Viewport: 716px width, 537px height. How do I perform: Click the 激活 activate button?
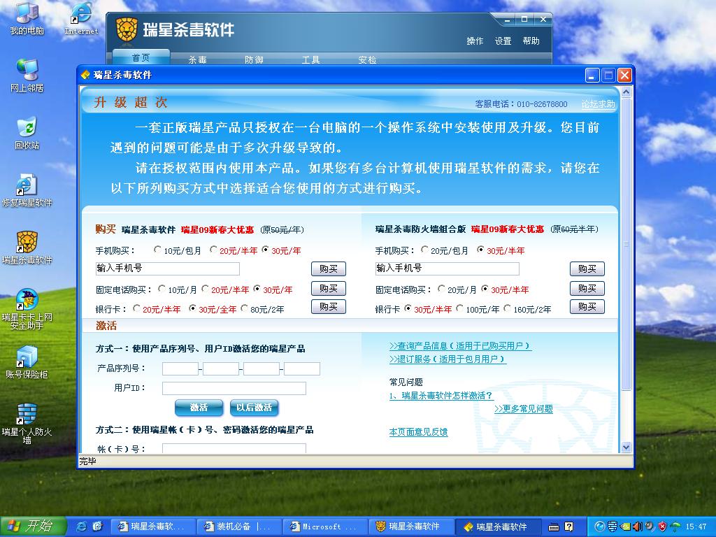[199, 408]
